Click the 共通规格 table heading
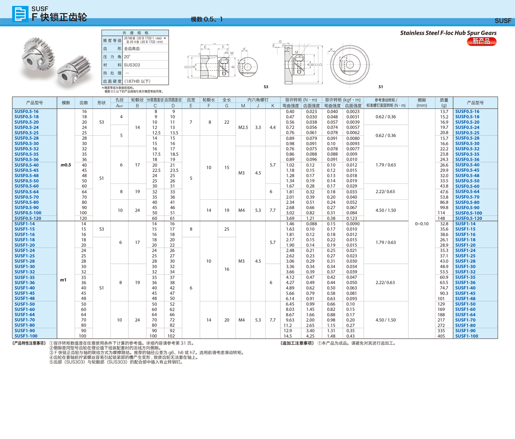The width and height of the screenshot is (515, 439). coord(135,33)
